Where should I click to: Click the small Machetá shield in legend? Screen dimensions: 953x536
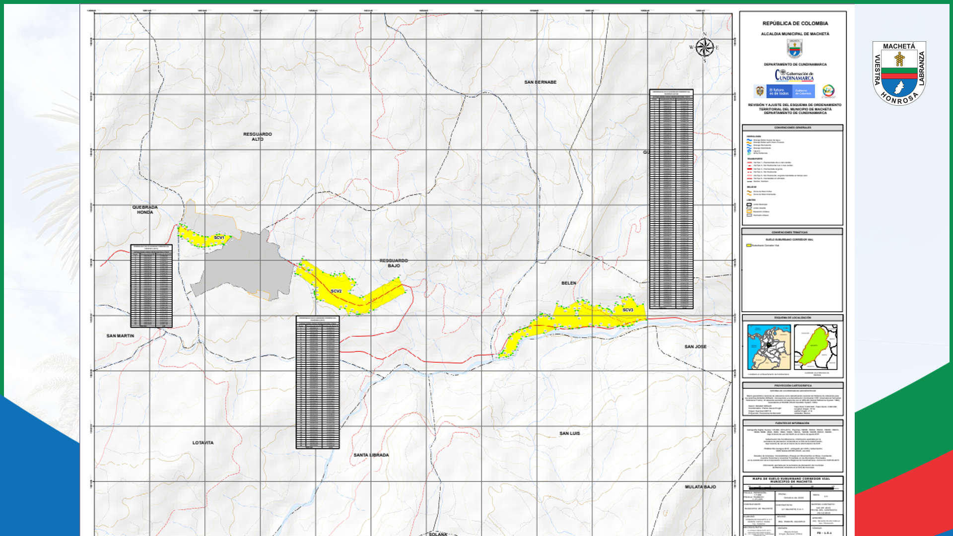point(795,49)
